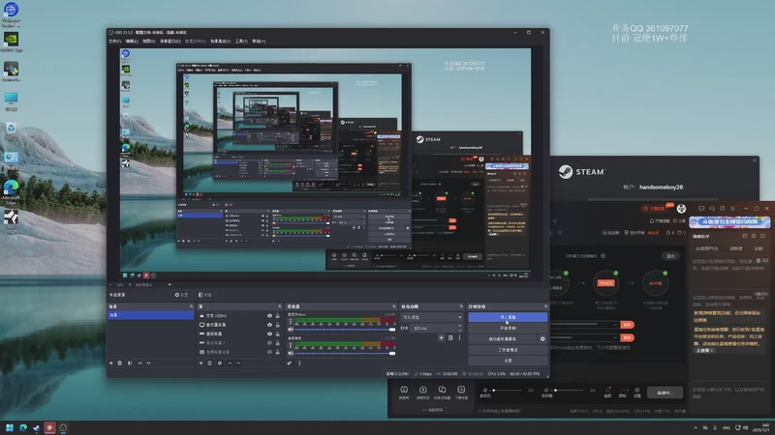The image size is (775, 435).
Task: Pop out the Scenes dock panel
Action: point(191,306)
